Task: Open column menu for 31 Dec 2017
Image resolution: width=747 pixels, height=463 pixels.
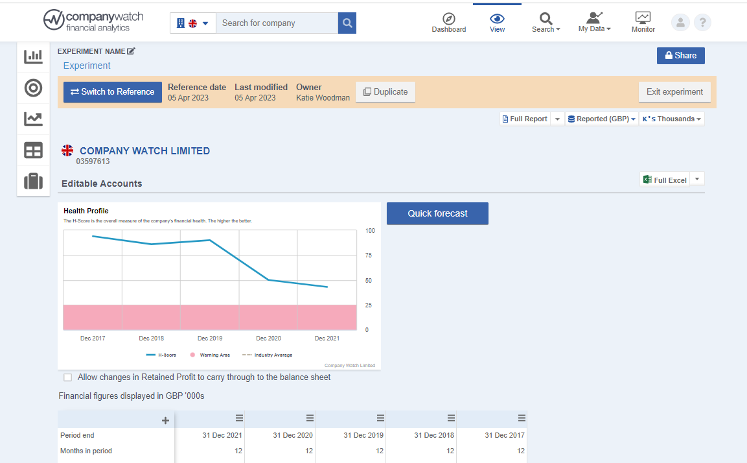Action: point(522,418)
